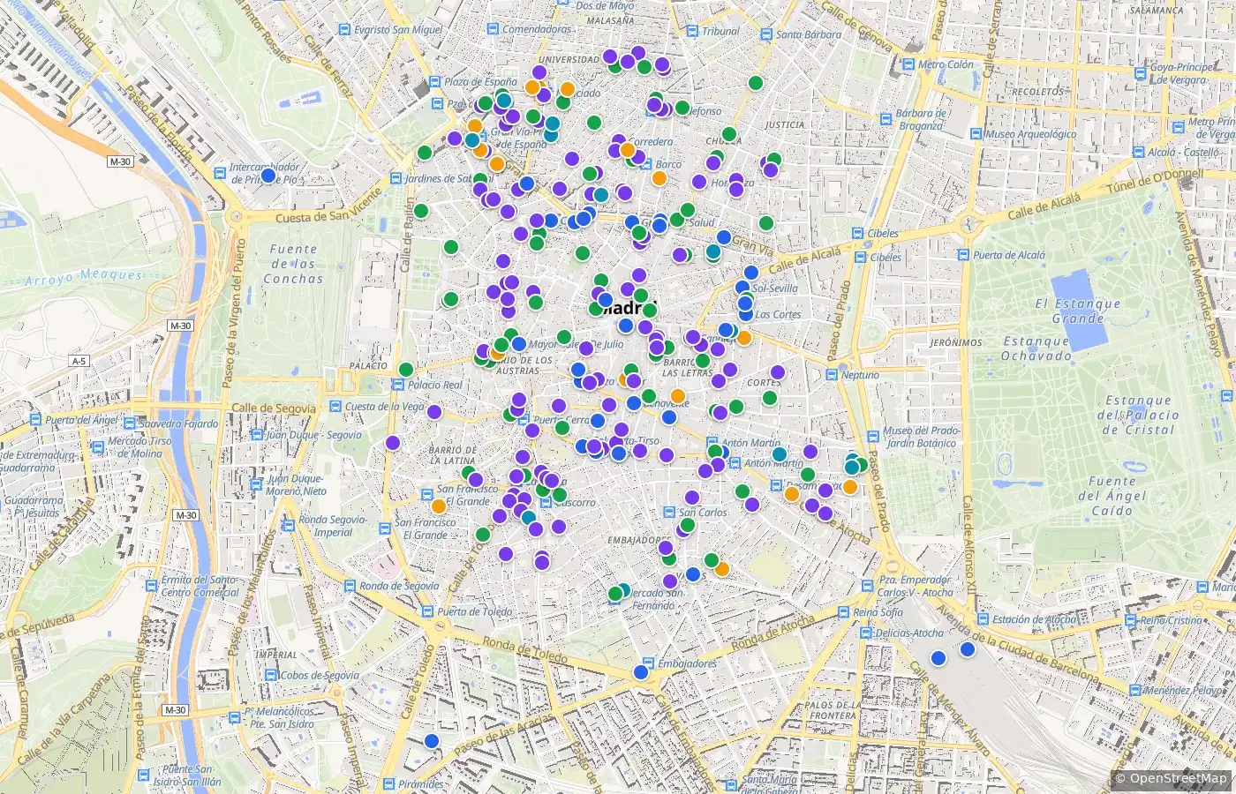
Task: Select the Reina Cristina stop icon
Action: 1131,620
